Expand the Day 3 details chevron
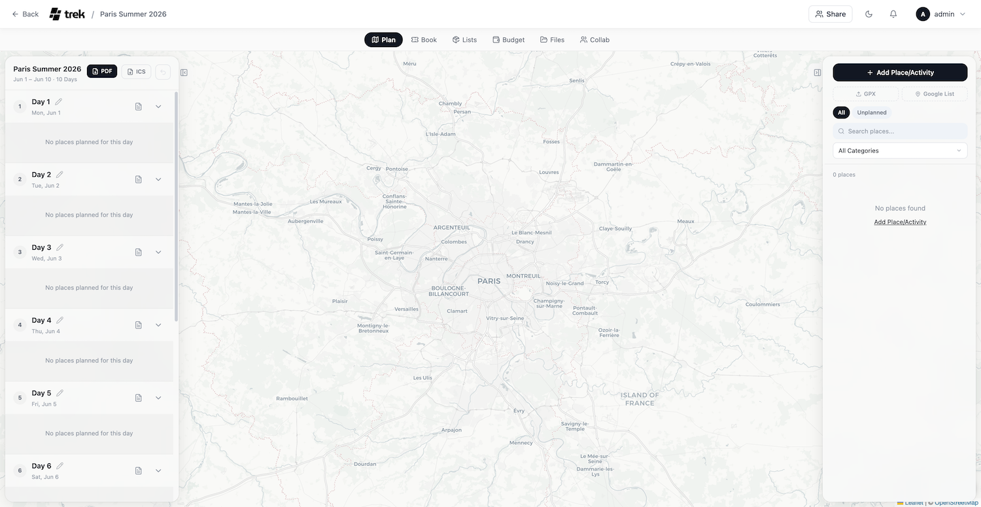Viewport: 981px width, 507px height. click(158, 252)
